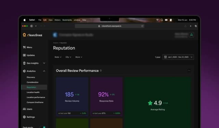Click the info icon beside Overall Review Performance
This screenshot has height=128, width=219.
[101, 70]
